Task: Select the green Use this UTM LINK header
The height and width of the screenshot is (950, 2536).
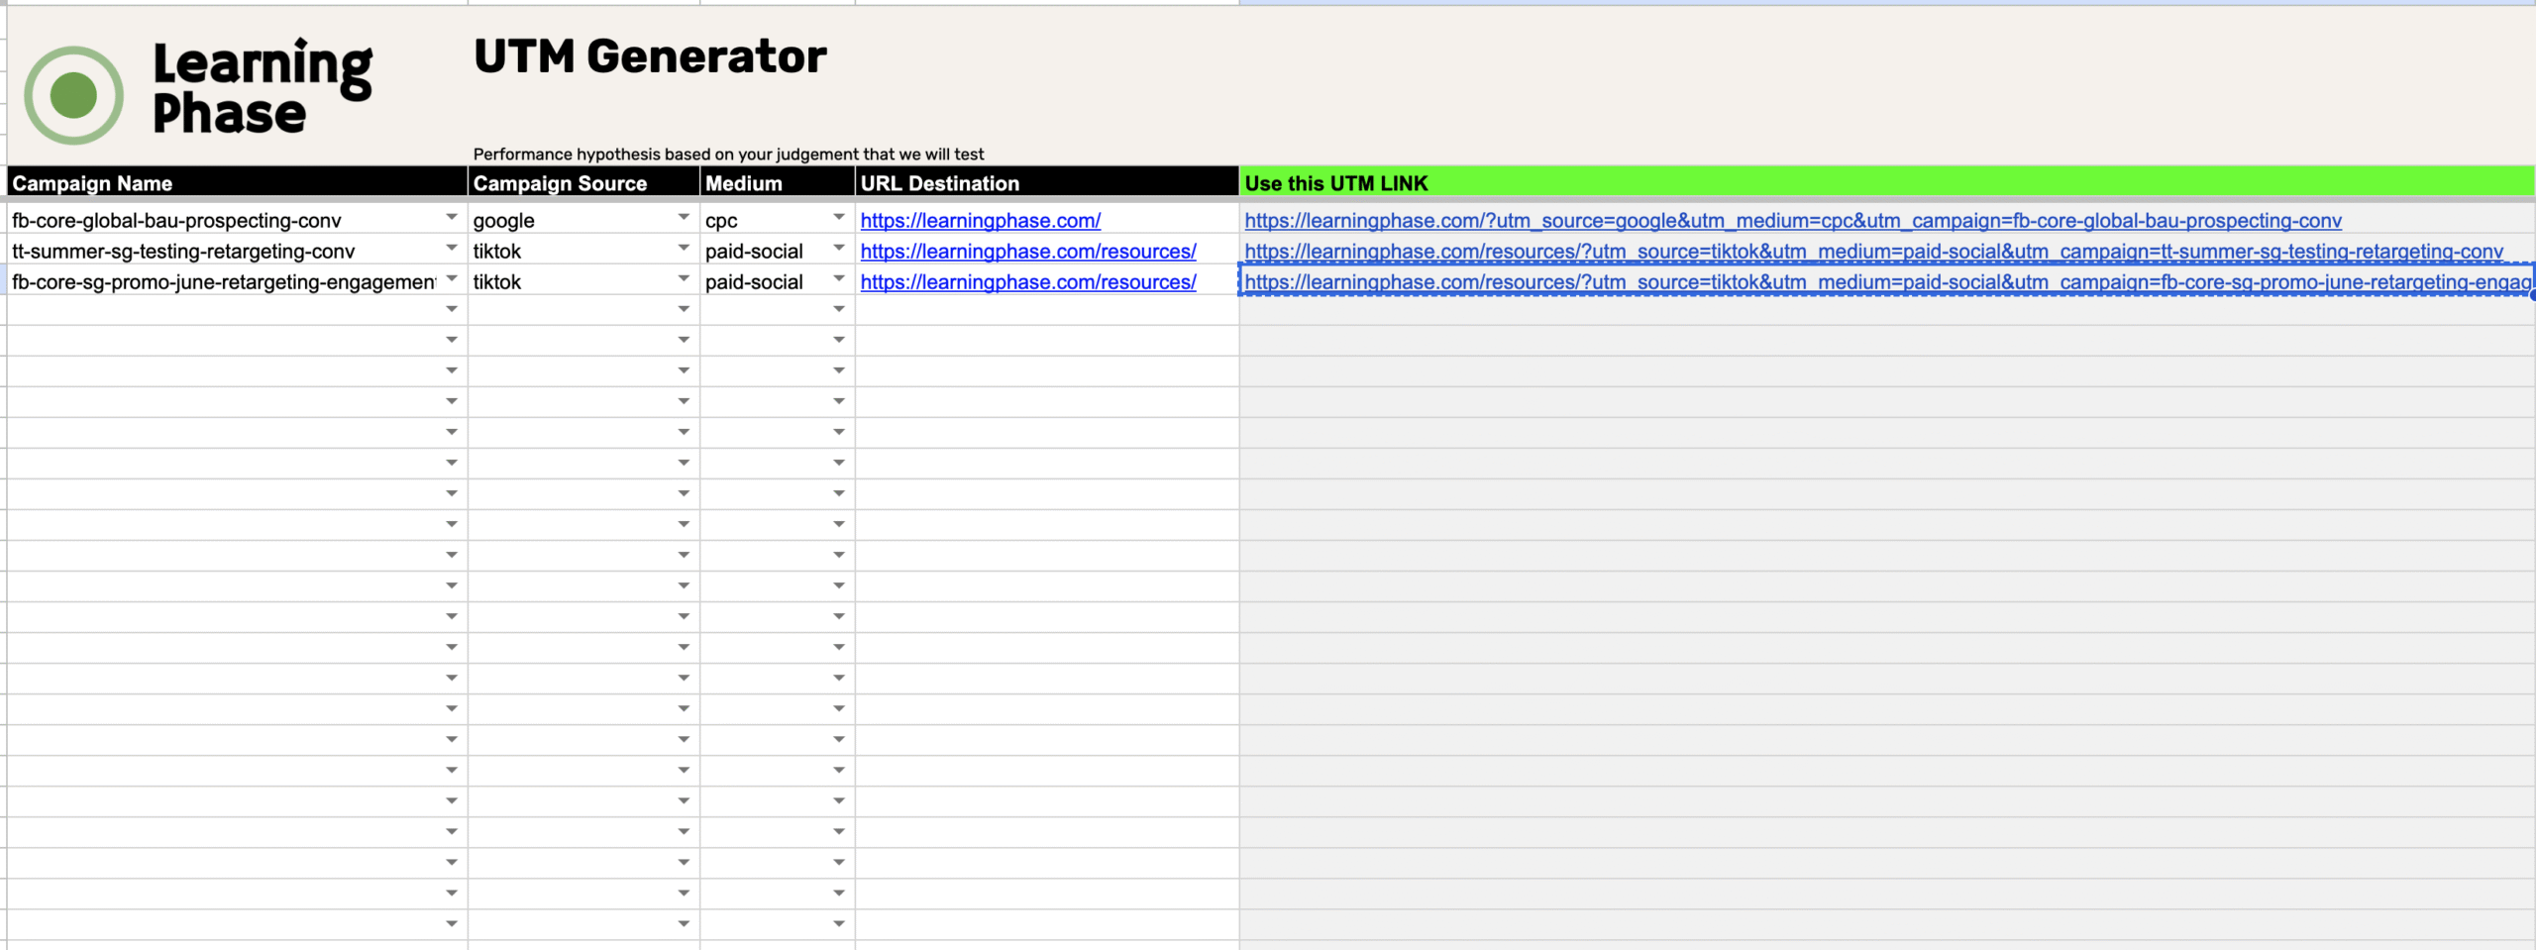Action: point(1887,182)
